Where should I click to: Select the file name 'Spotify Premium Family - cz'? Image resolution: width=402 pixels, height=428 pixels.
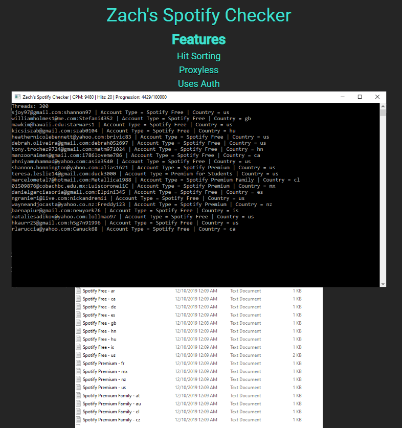[111, 419]
